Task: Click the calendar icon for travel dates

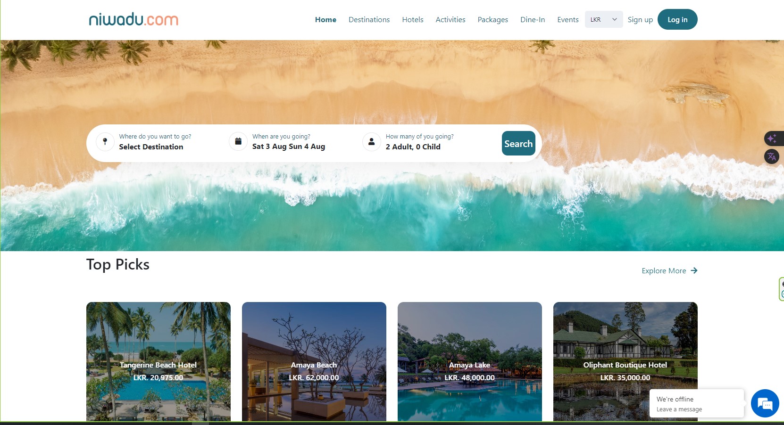Action: tap(238, 141)
